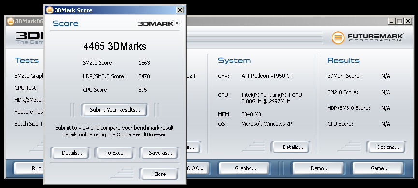This screenshot has width=418, height=188.
Task: Click HDR/SM3.0 Score label in Results panel
Action: [x=348, y=108]
